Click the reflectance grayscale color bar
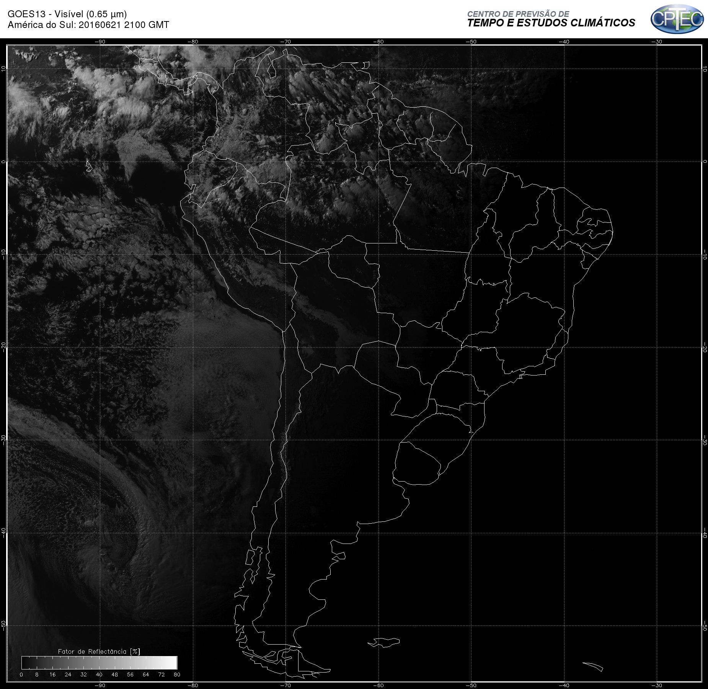Image resolution: width=708 pixels, height=689 pixels. click(100, 663)
